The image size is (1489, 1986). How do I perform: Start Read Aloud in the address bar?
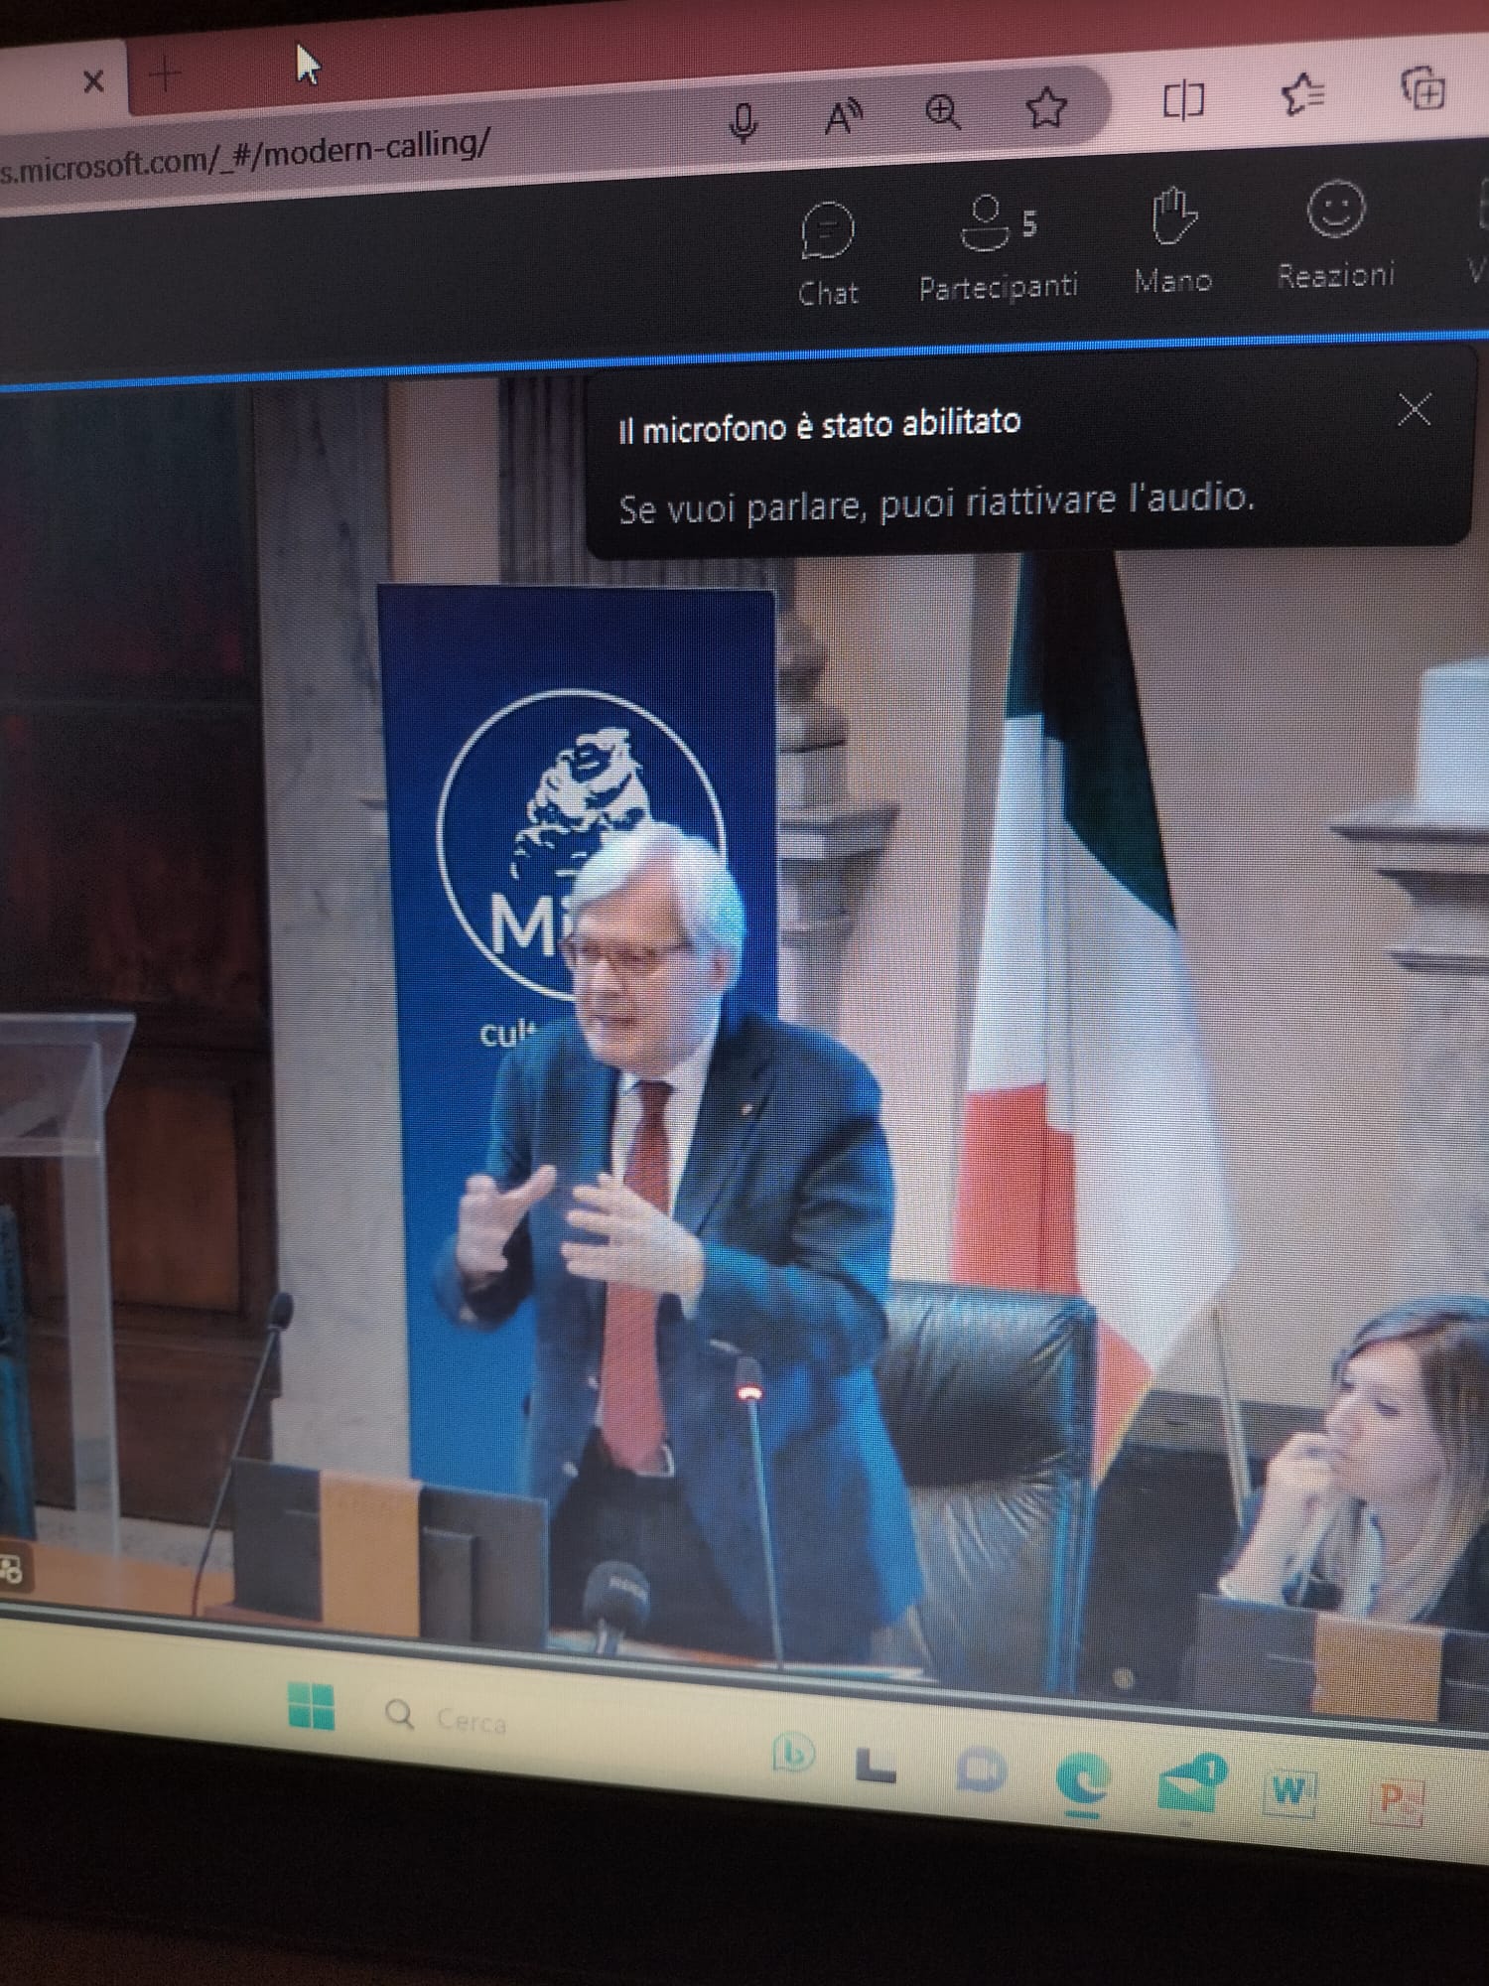click(843, 117)
